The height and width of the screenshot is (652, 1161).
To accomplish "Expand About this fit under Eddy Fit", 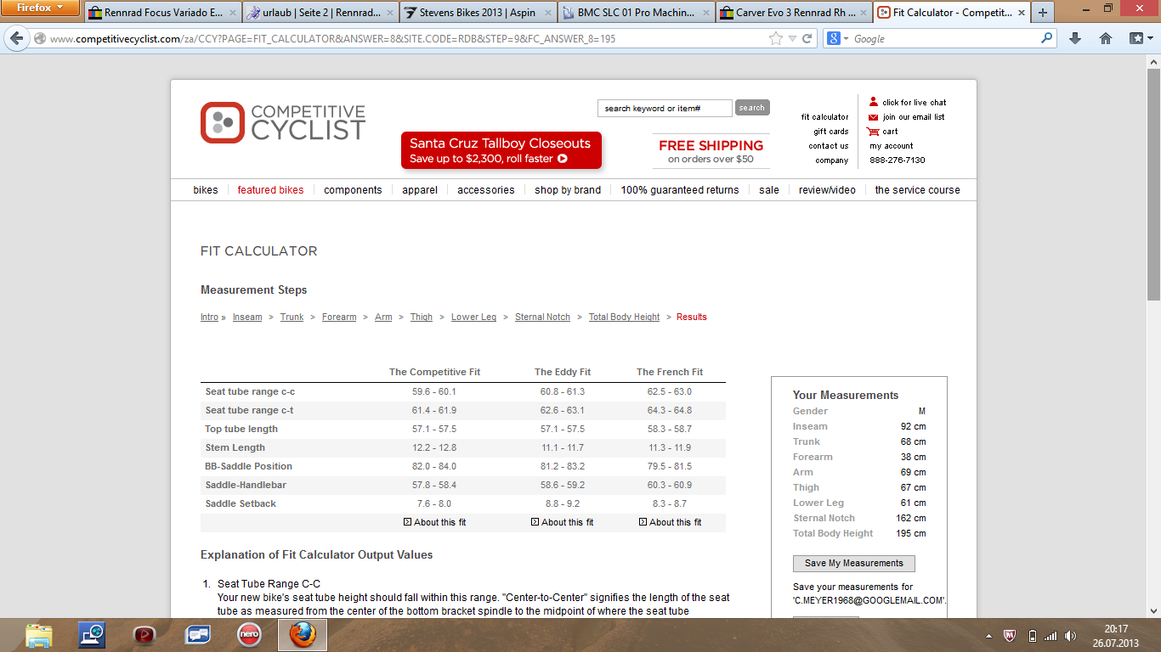I will coord(562,522).
